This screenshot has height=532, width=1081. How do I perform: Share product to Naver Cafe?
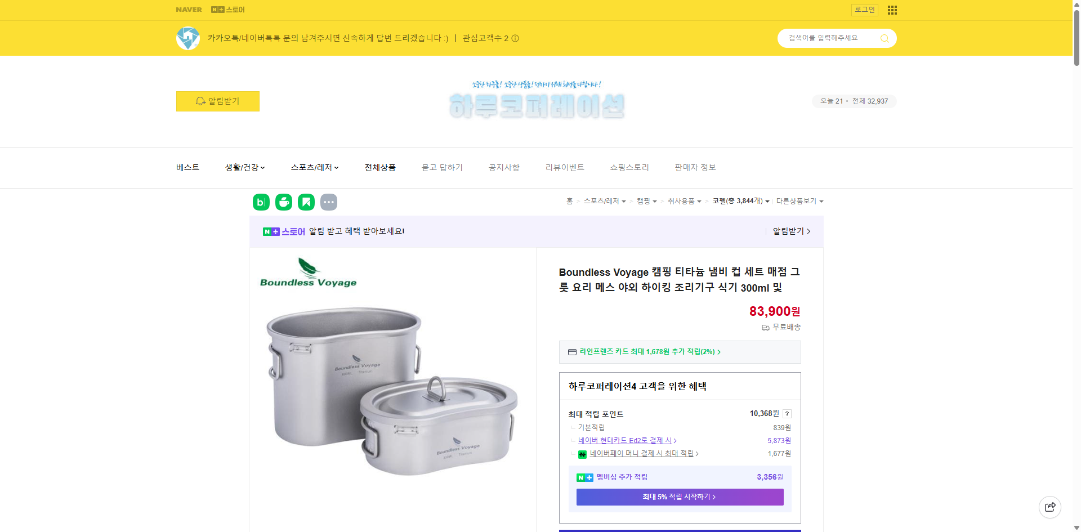(283, 202)
